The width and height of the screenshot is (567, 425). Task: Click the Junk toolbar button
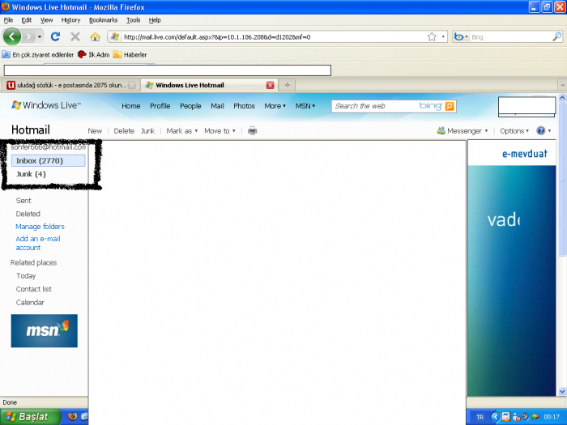pos(147,131)
